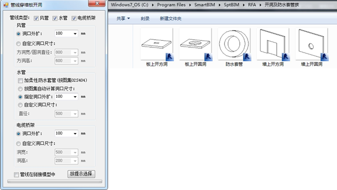
Task: Click the arrow after SmartBIM in path
Action: click(220, 5)
